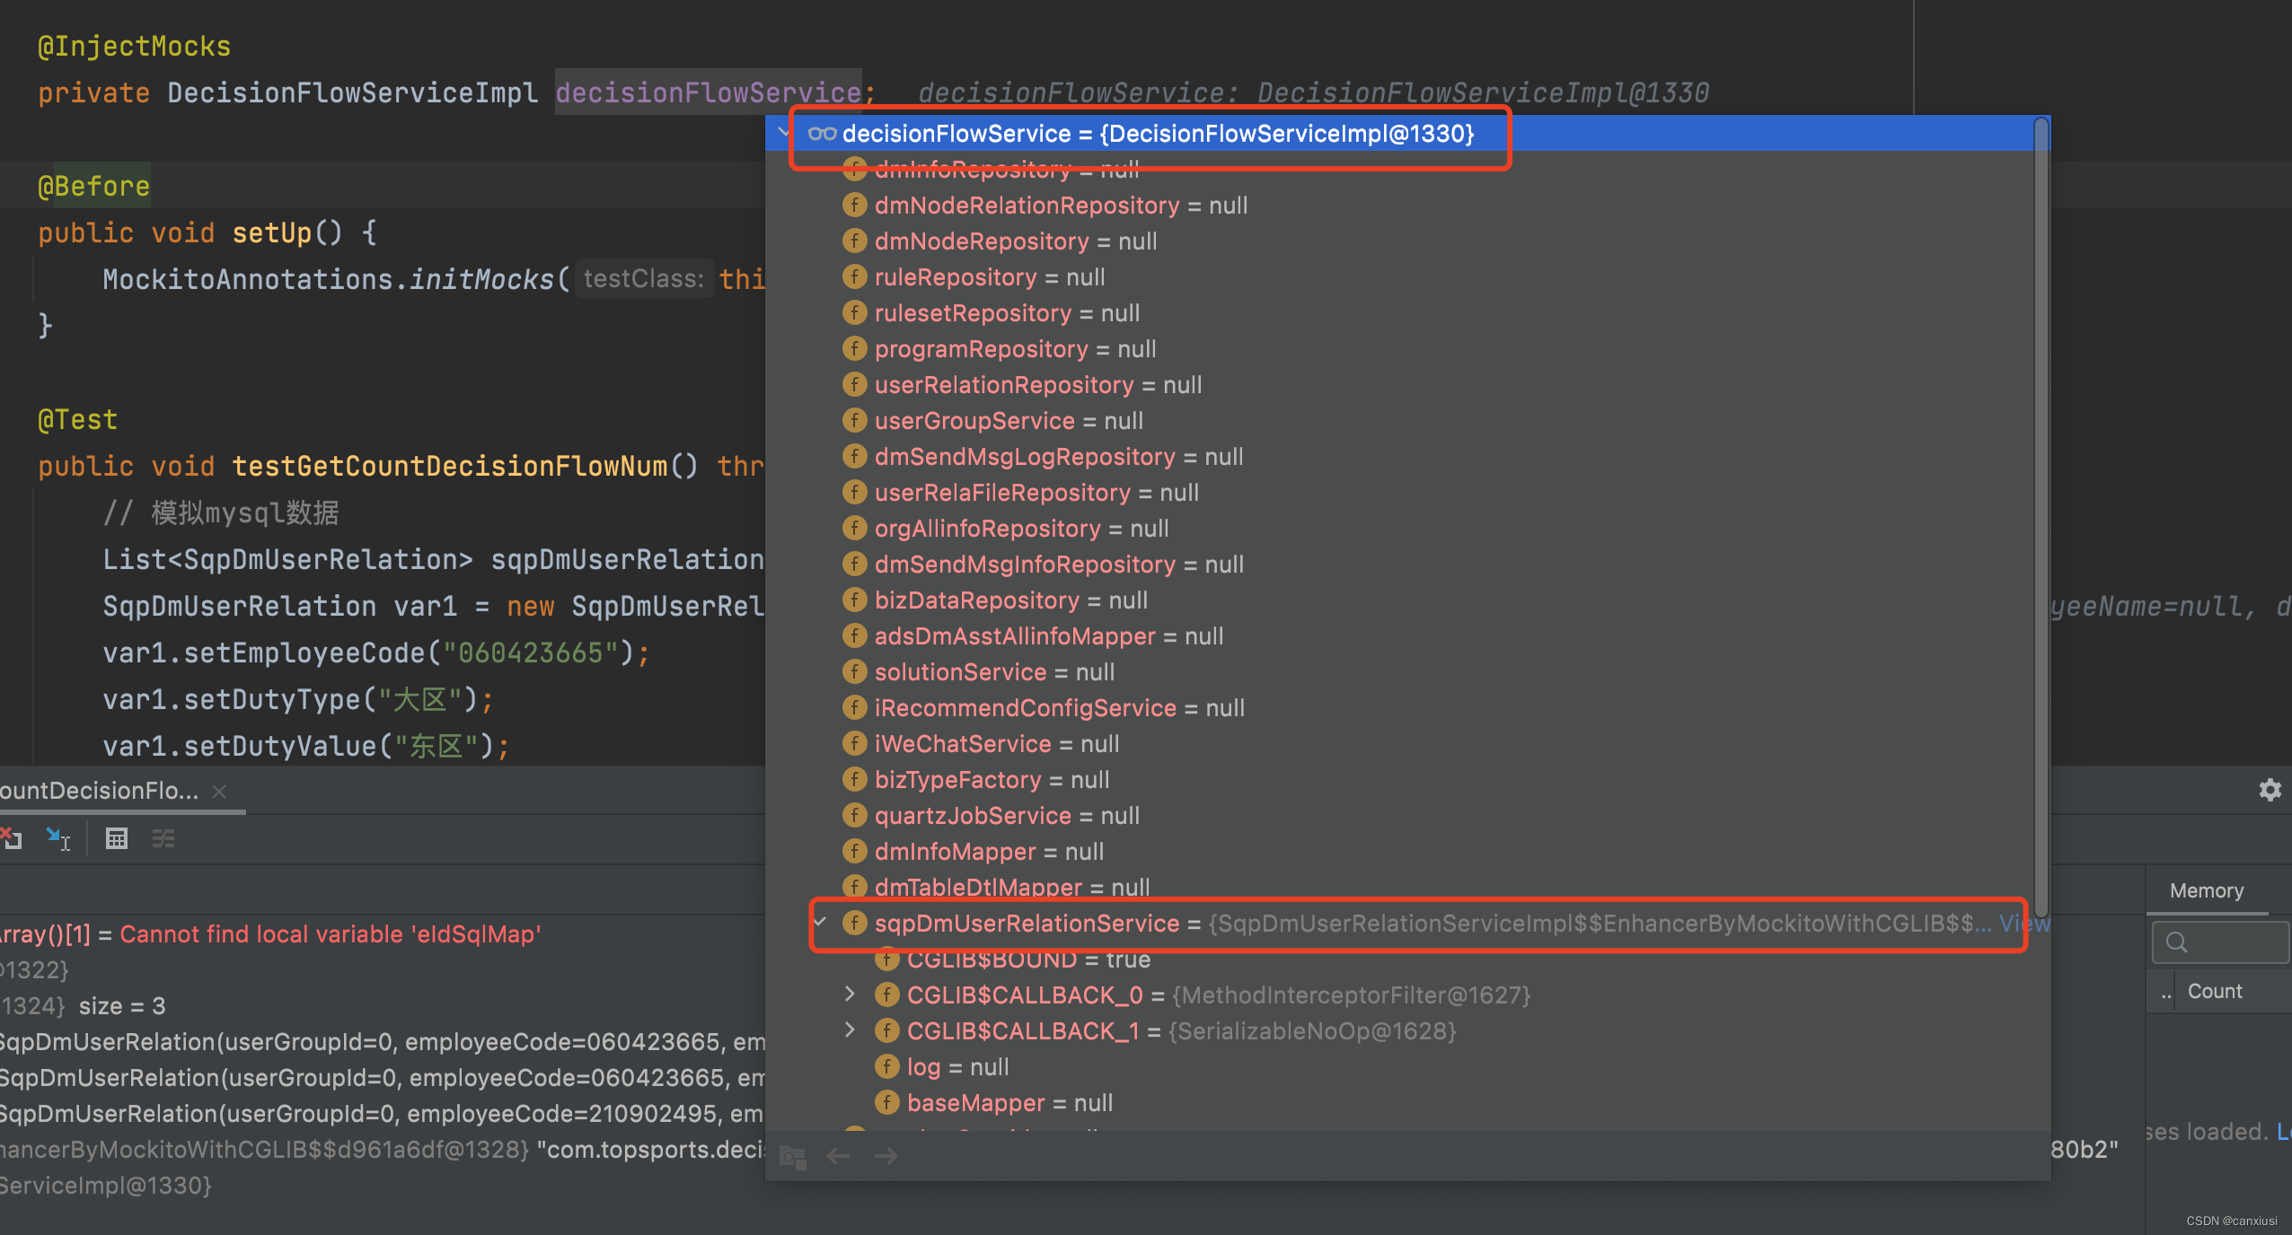Click the back arrow in the popup
The height and width of the screenshot is (1235, 2292).
tap(838, 1156)
